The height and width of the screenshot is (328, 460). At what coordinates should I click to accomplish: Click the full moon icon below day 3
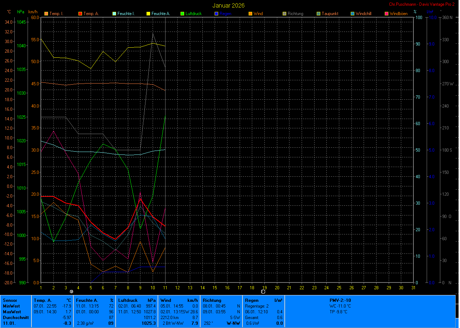(71, 292)
